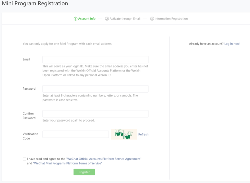
Task: Click the Verification Code field label
Action: click(30, 136)
